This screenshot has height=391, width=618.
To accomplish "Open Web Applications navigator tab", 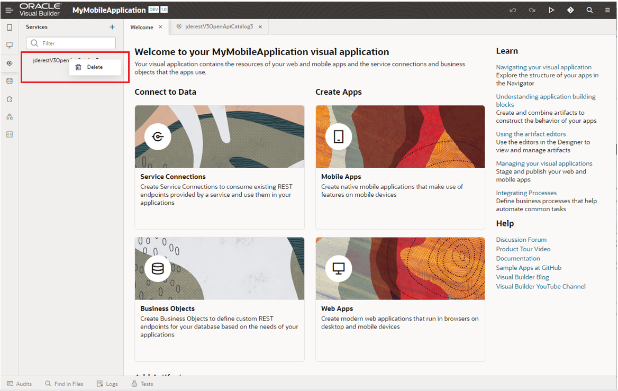I will [x=10, y=46].
